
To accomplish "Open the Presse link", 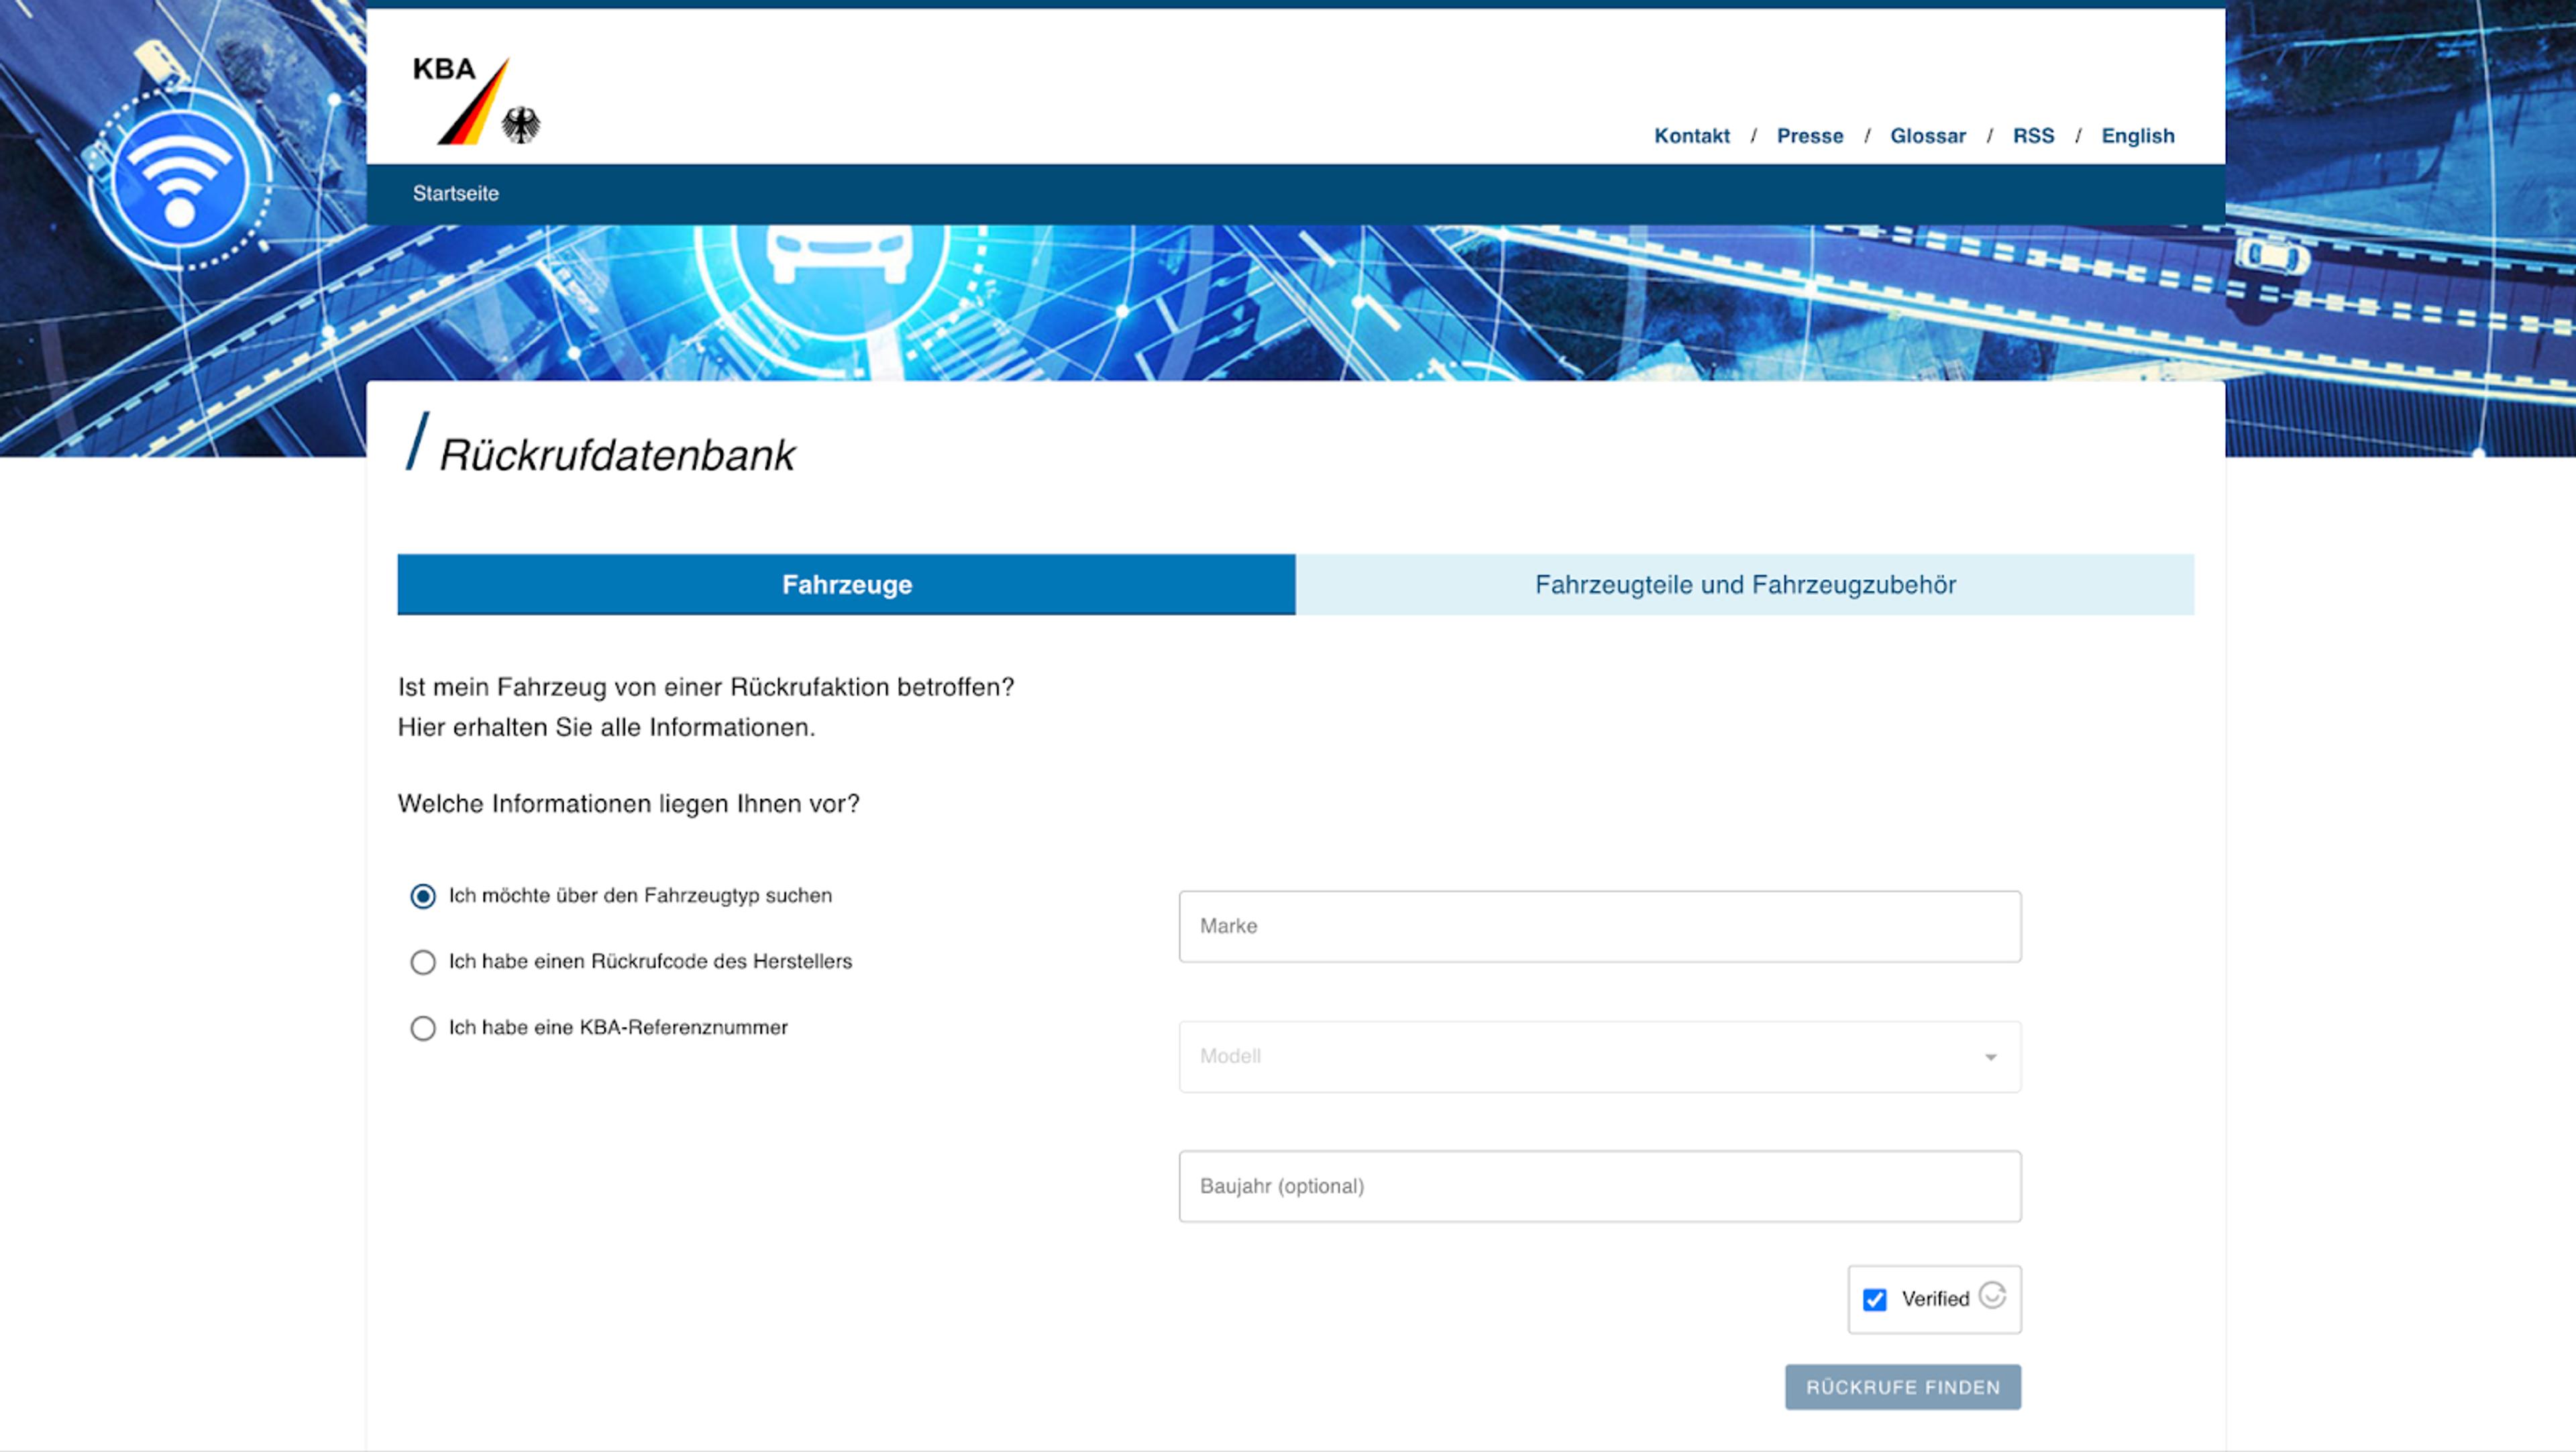I will (1809, 136).
